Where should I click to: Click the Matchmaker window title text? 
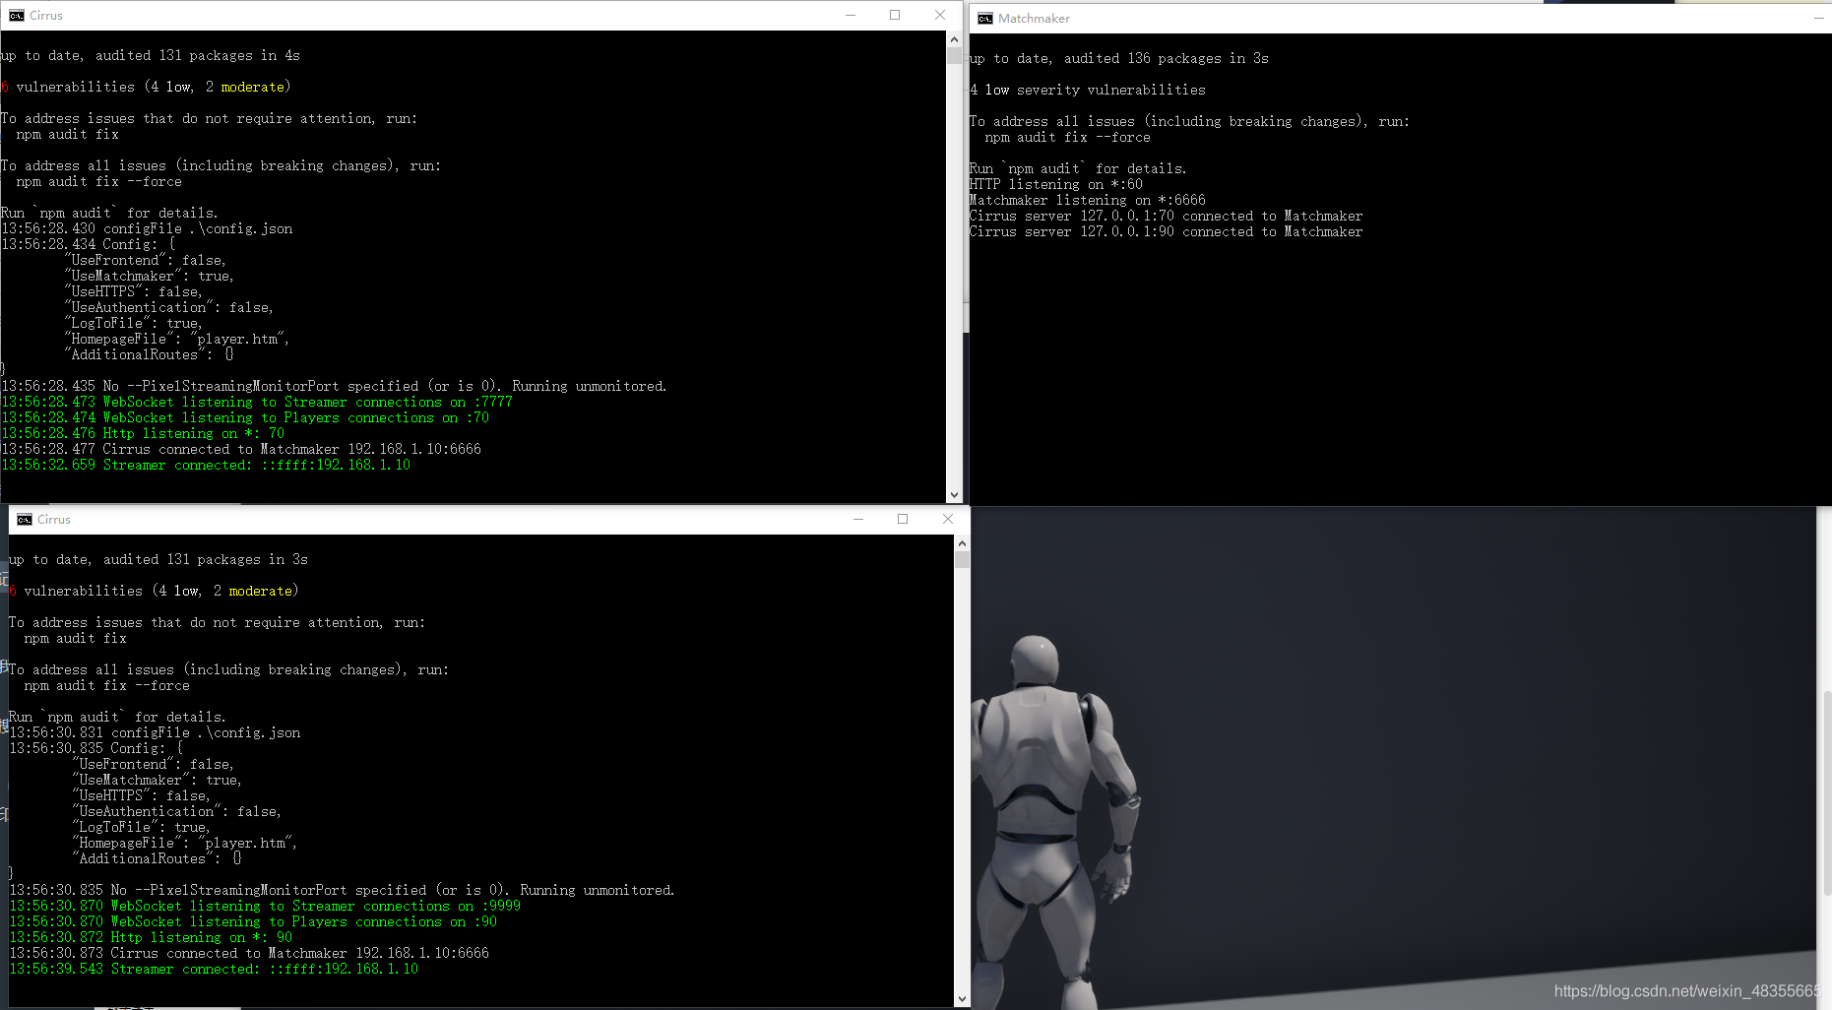(x=1034, y=18)
